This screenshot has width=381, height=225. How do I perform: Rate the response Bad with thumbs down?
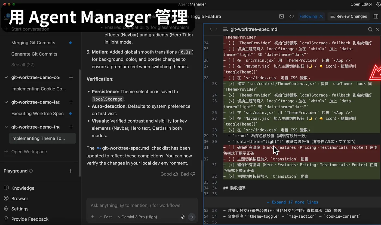188,174
